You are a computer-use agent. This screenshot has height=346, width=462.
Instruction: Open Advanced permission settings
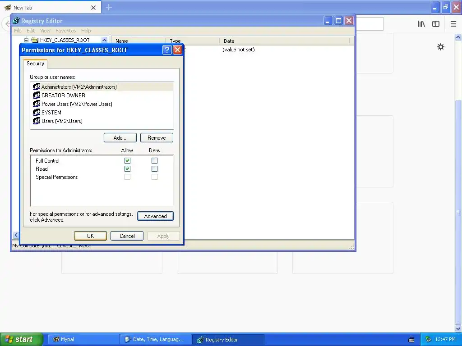click(x=155, y=216)
